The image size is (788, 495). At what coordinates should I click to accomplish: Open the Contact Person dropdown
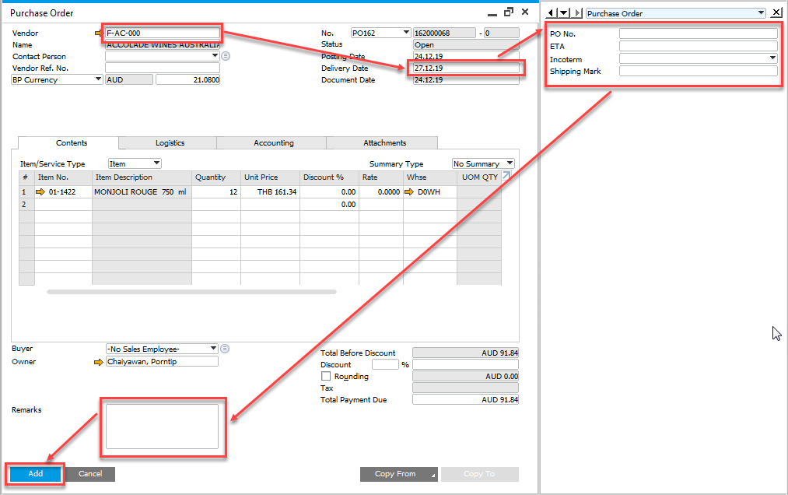tap(215, 56)
